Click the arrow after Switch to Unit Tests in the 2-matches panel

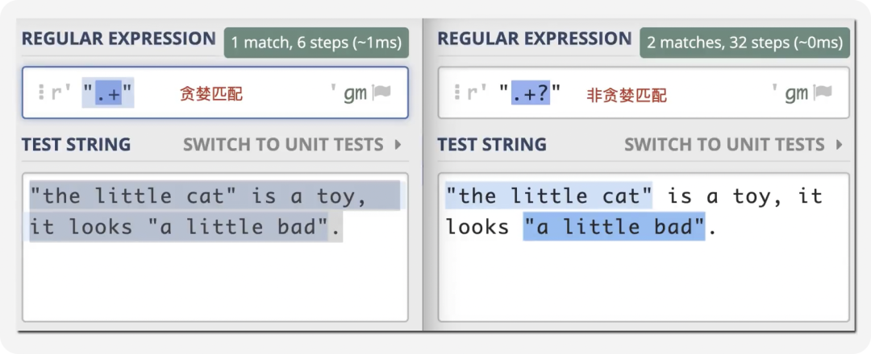pos(839,145)
